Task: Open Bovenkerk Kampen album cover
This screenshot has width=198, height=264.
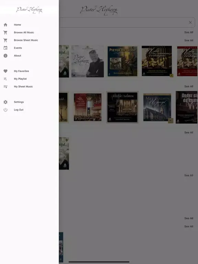Action: click(x=122, y=61)
